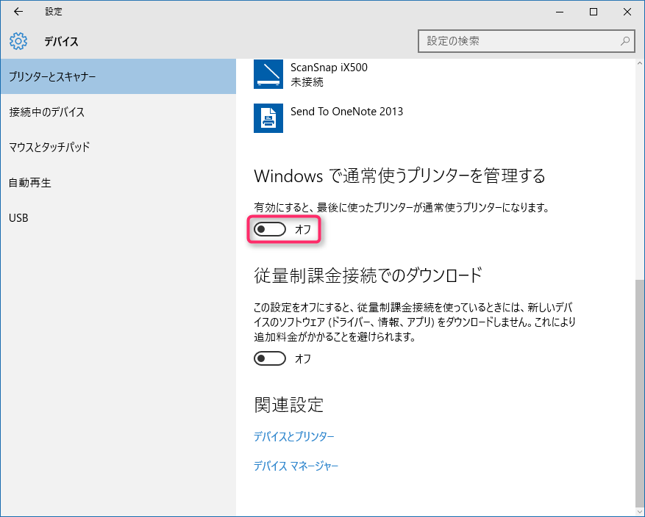This screenshot has height=517, width=645.
Task: Click the scrollbar down arrow
Action: 638,510
